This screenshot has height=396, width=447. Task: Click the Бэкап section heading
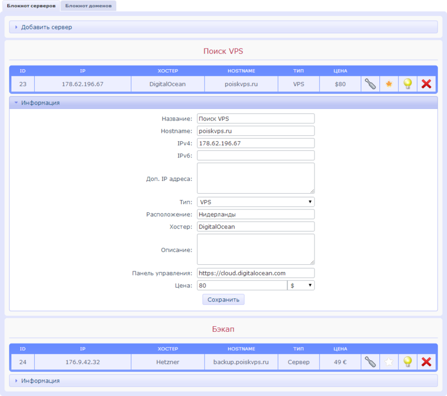pos(223,329)
